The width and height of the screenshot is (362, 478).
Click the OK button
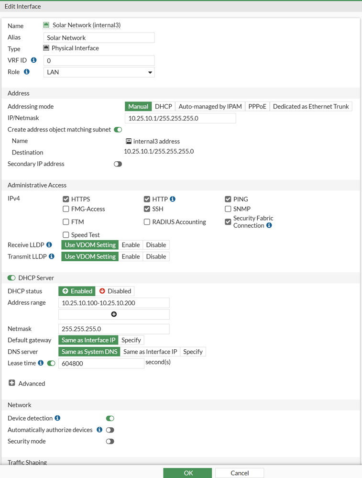pyautogui.click(x=187, y=473)
